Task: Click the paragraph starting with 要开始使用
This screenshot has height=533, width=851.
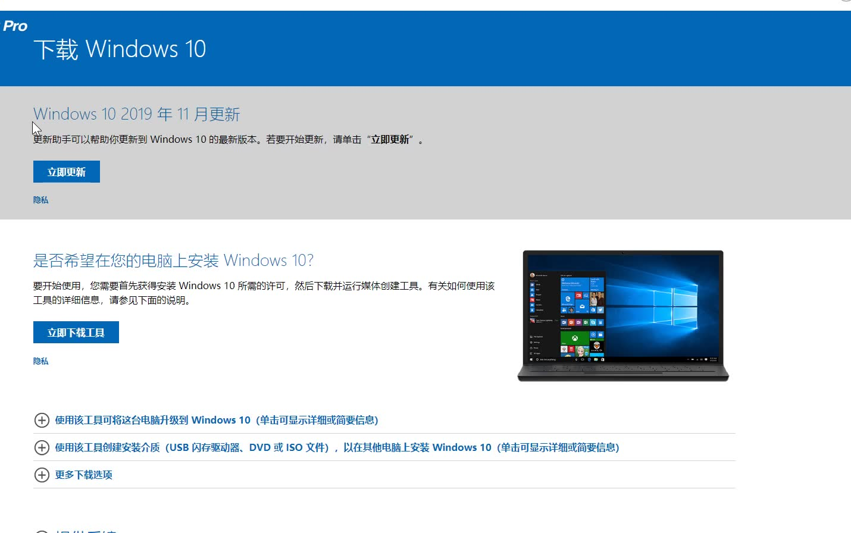Action: coord(264,293)
